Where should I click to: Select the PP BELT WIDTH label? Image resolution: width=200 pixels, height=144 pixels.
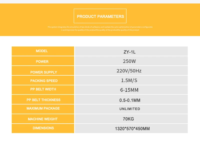[43, 90]
